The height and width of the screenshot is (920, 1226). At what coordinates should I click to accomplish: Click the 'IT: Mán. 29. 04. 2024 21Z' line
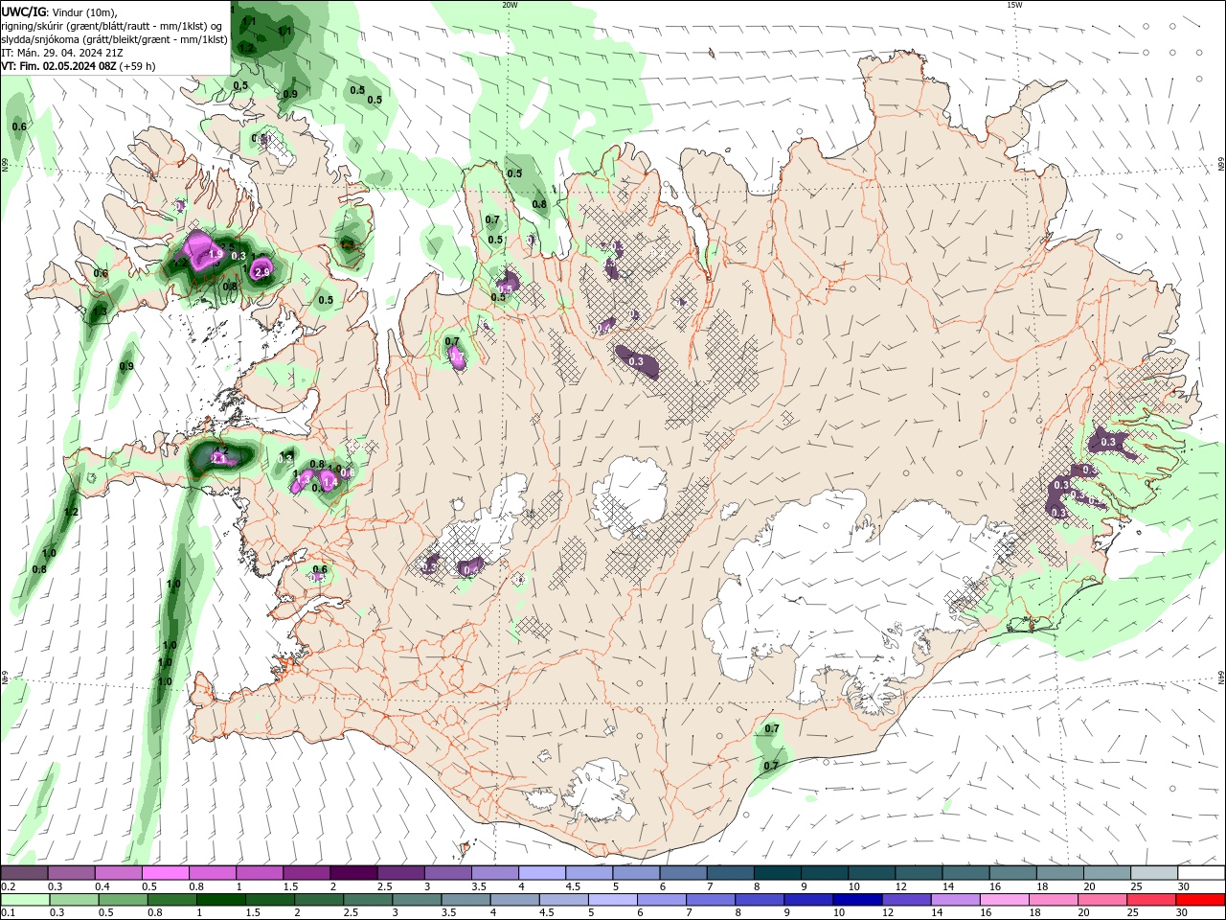pyautogui.click(x=60, y=53)
